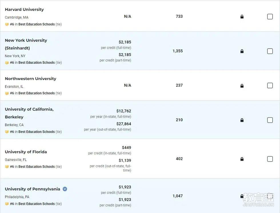280x213 pixels.
Task: Open the University of Pennsylvania school page
Action: coord(33,189)
